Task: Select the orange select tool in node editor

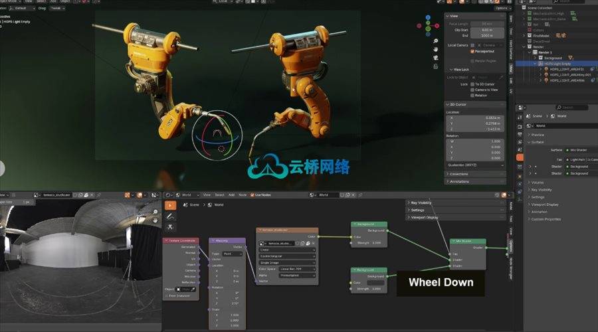Action: [x=170, y=205]
